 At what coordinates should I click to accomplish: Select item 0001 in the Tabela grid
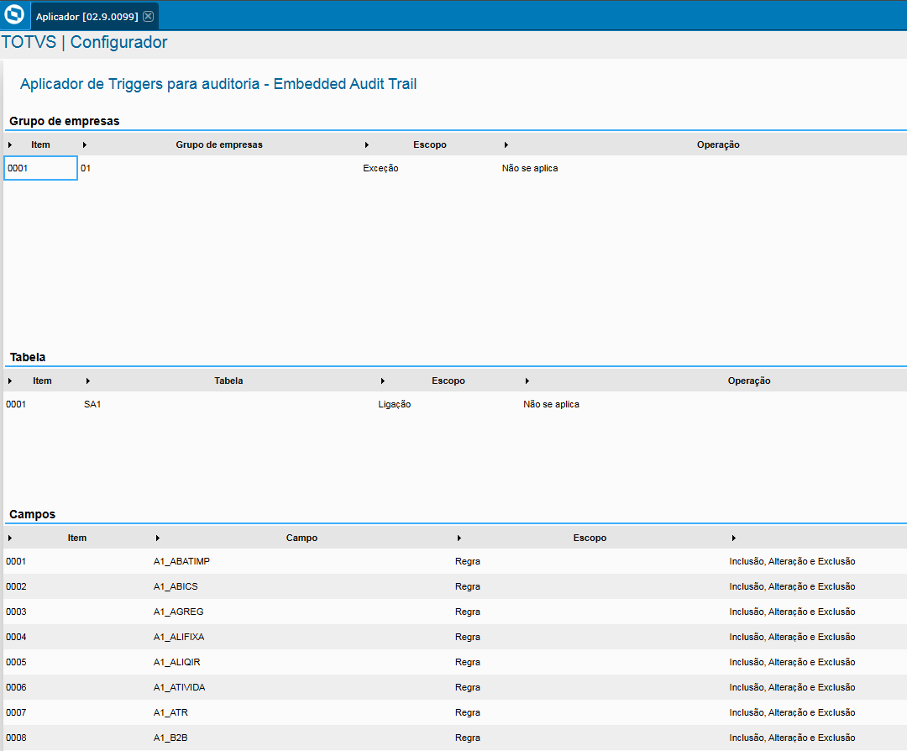tap(16, 404)
